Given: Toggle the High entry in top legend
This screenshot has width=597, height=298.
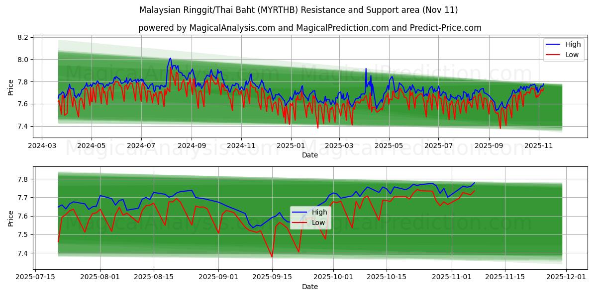Looking at the screenshot, I should [x=567, y=45].
